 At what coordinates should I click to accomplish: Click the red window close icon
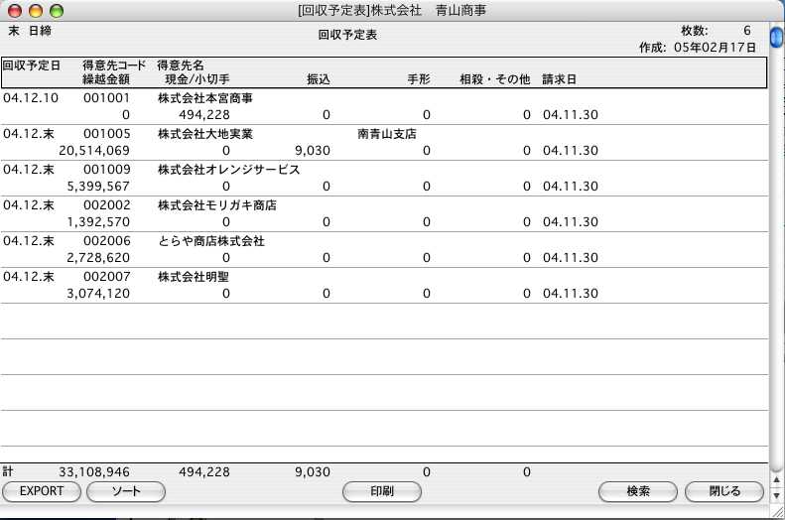pyautogui.click(x=16, y=10)
